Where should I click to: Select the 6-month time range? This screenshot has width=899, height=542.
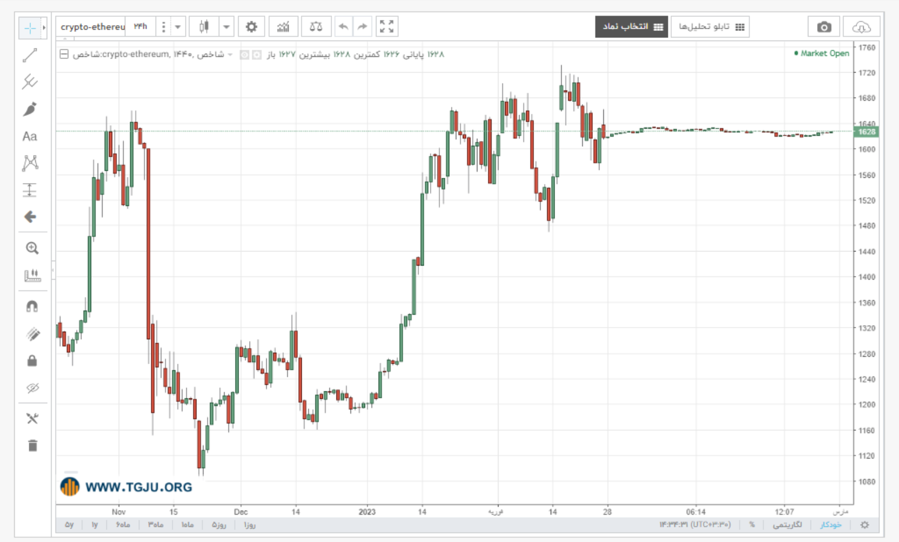pos(123,525)
